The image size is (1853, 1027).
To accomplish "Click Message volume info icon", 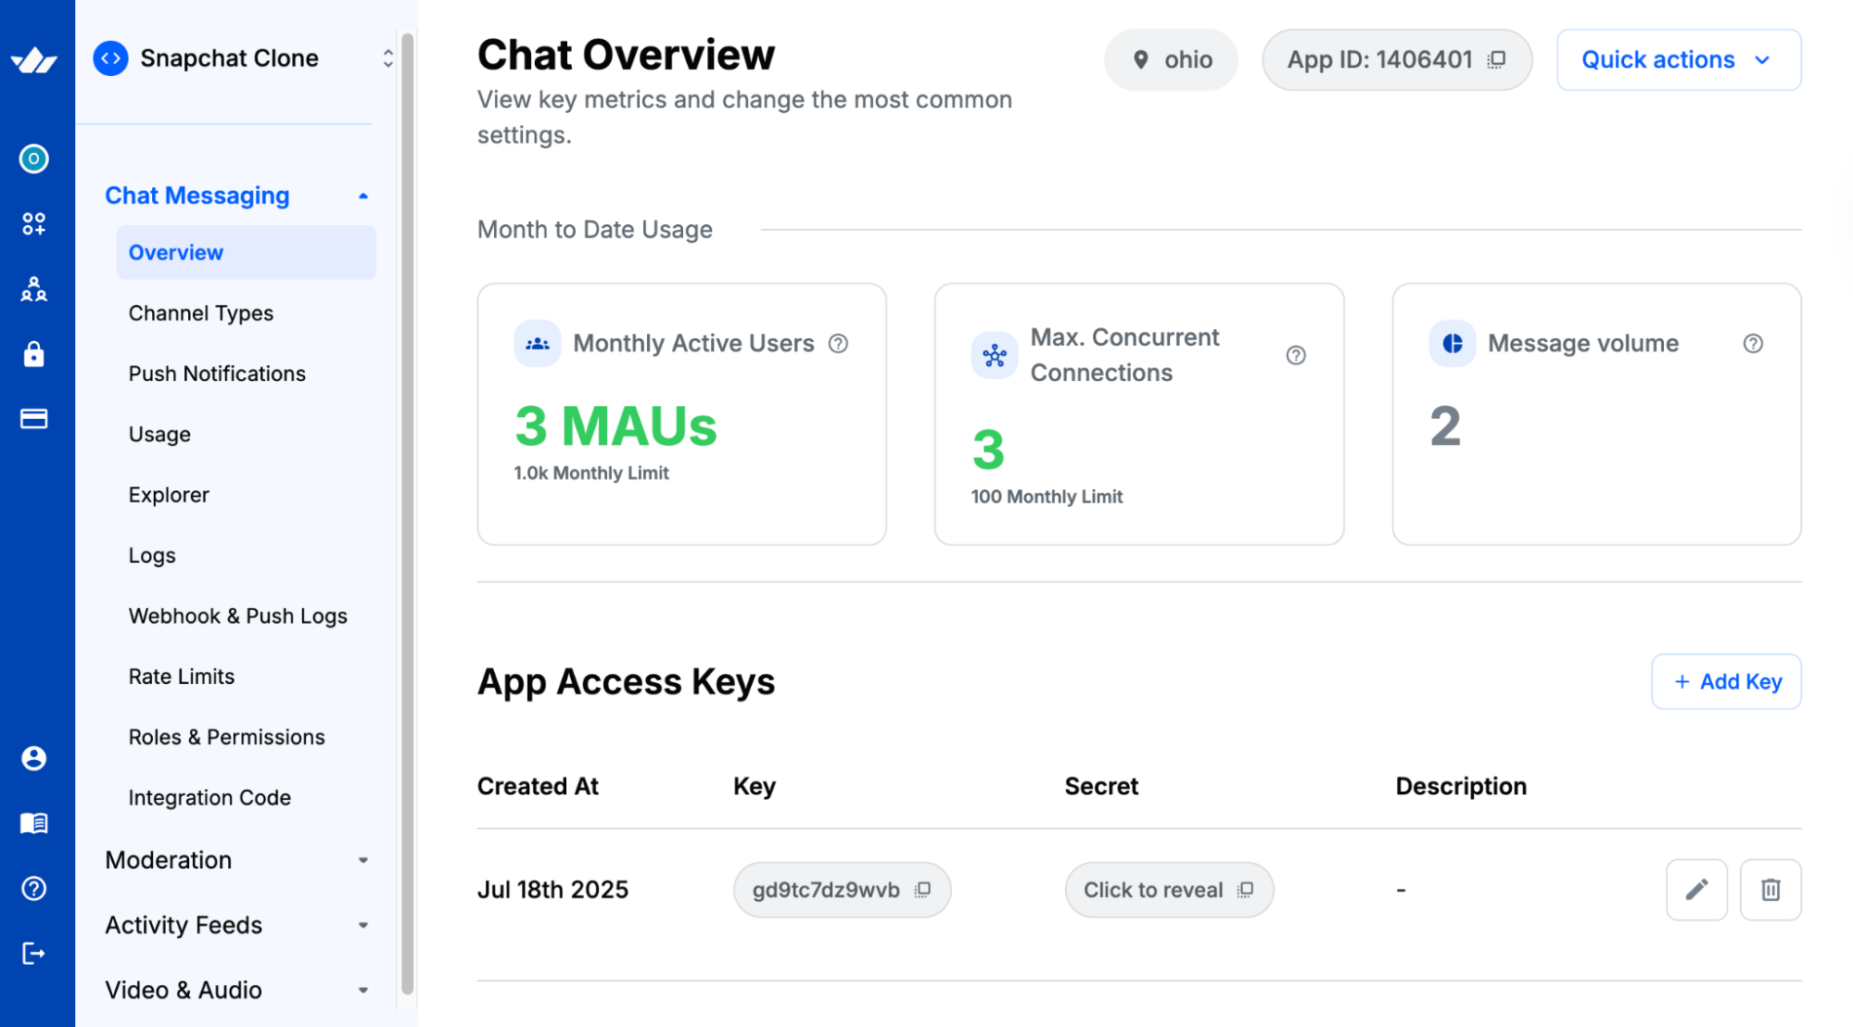I will coord(1752,344).
